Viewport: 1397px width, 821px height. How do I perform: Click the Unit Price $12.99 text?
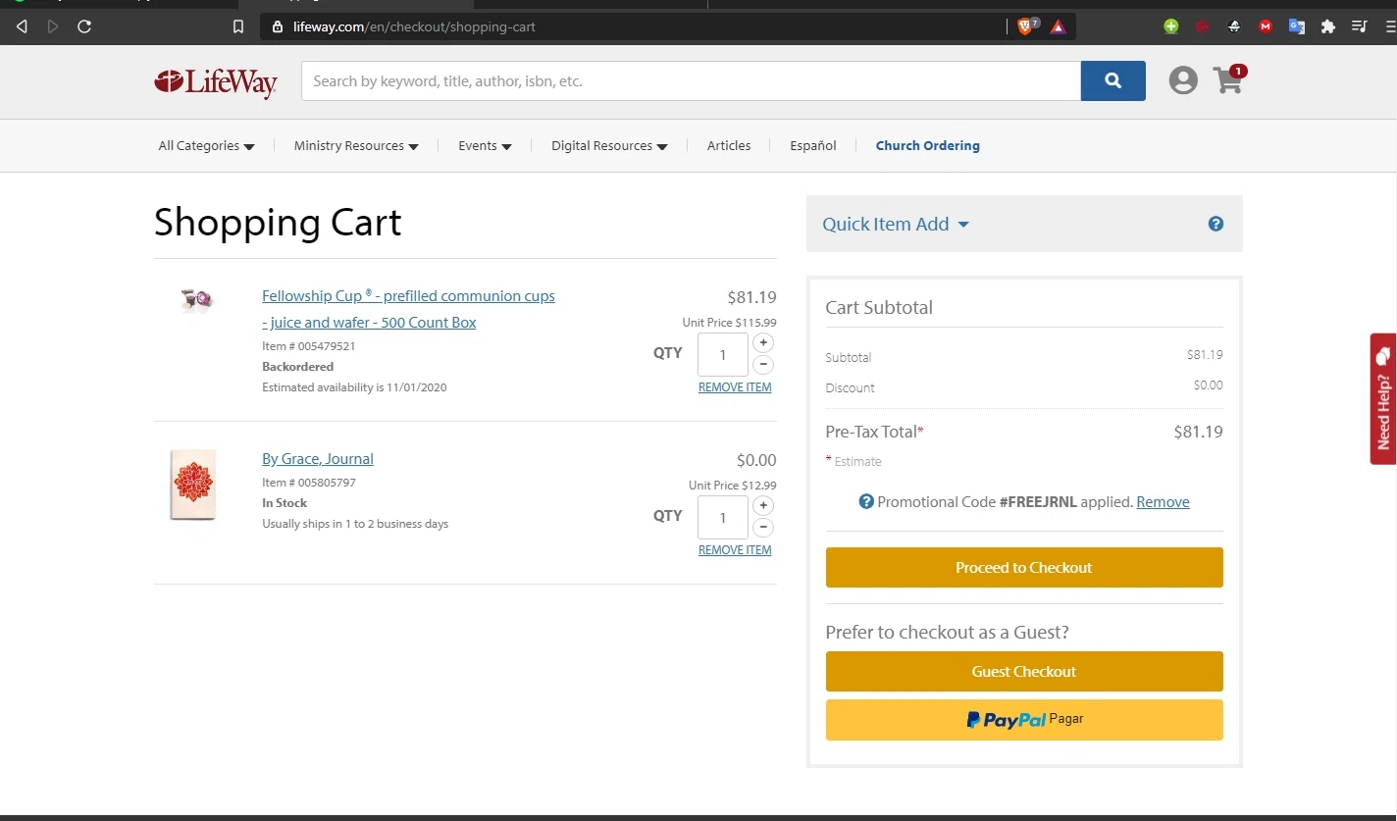point(732,486)
